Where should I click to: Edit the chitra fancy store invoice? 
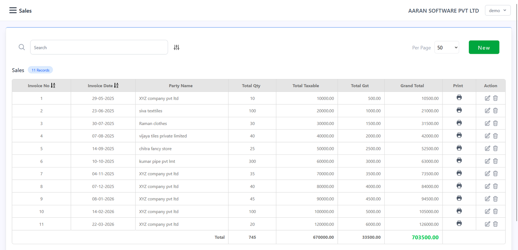(x=487, y=148)
